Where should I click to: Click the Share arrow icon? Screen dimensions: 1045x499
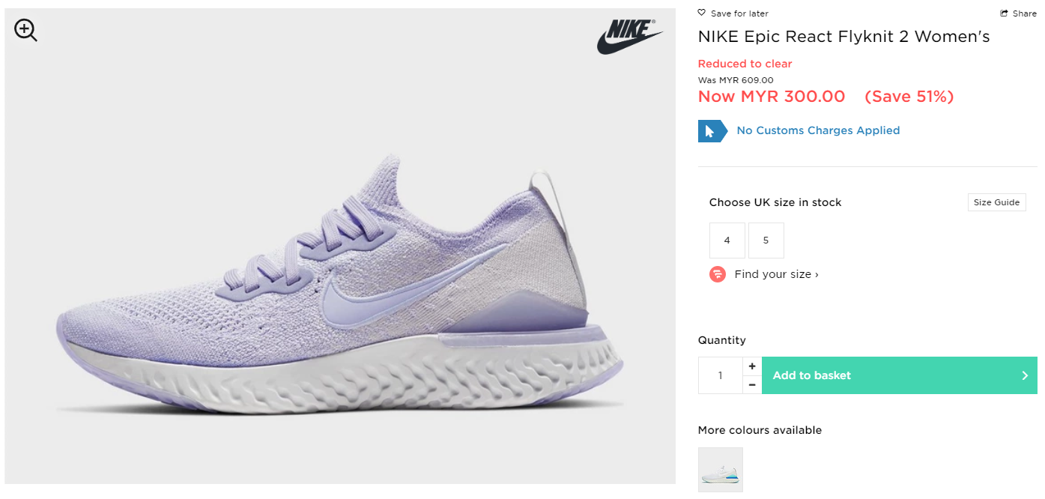1004,13
